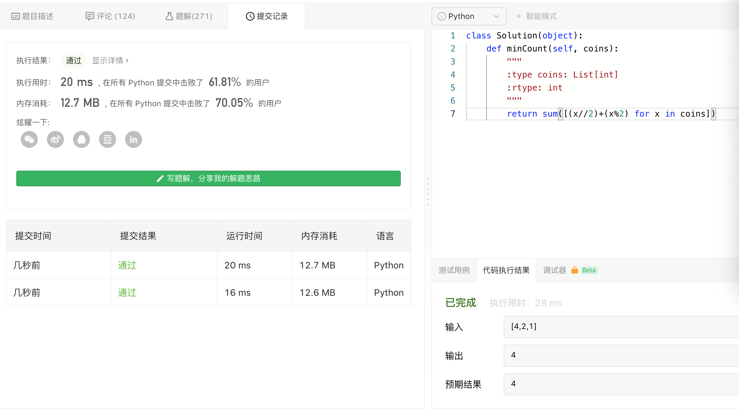This screenshot has height=413, width=739.
Task: Click 70.05% memory percentile text
Action: pyautogui.click(x=234, y=103)
